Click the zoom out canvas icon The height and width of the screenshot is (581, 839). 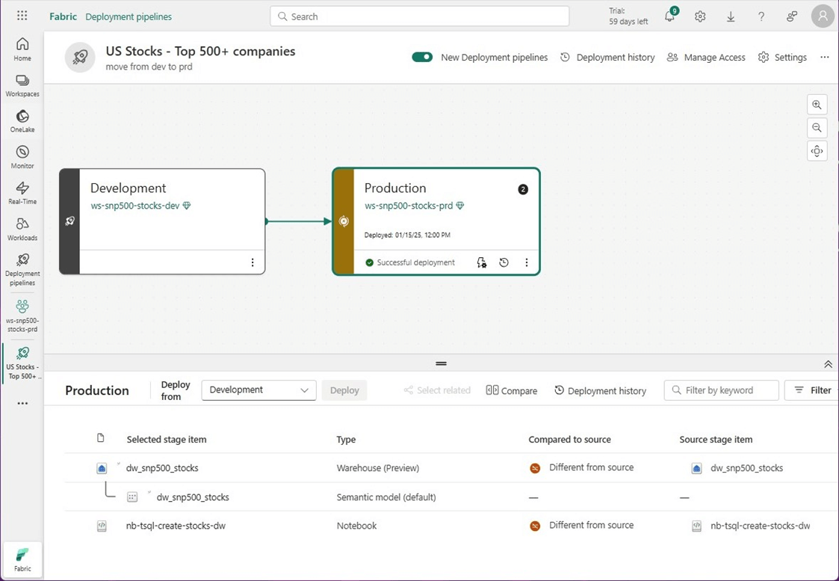click(x=817, y=128)
